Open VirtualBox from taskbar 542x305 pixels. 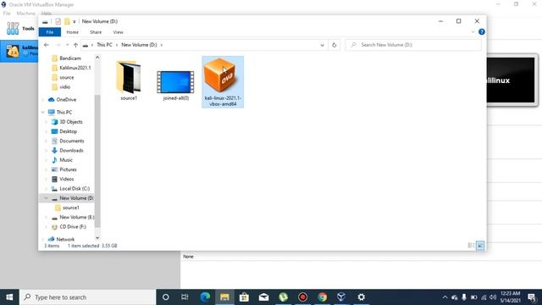click(341, 297)
